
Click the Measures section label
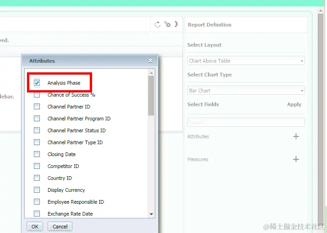(198, 159)
